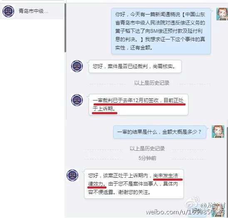Click the reply bubble mentioning 尚未发生法律效力

click(134, 184)
